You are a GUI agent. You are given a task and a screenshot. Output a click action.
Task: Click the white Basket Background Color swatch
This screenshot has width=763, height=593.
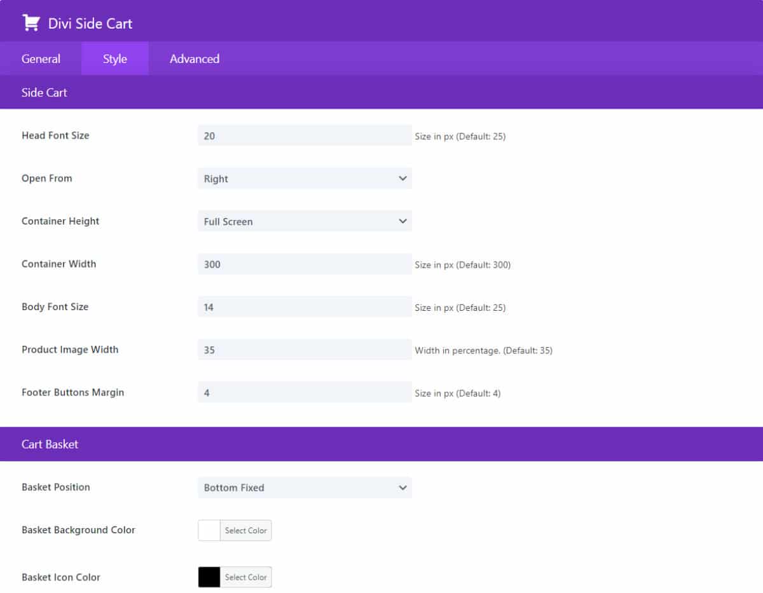(x=209, y=530)
